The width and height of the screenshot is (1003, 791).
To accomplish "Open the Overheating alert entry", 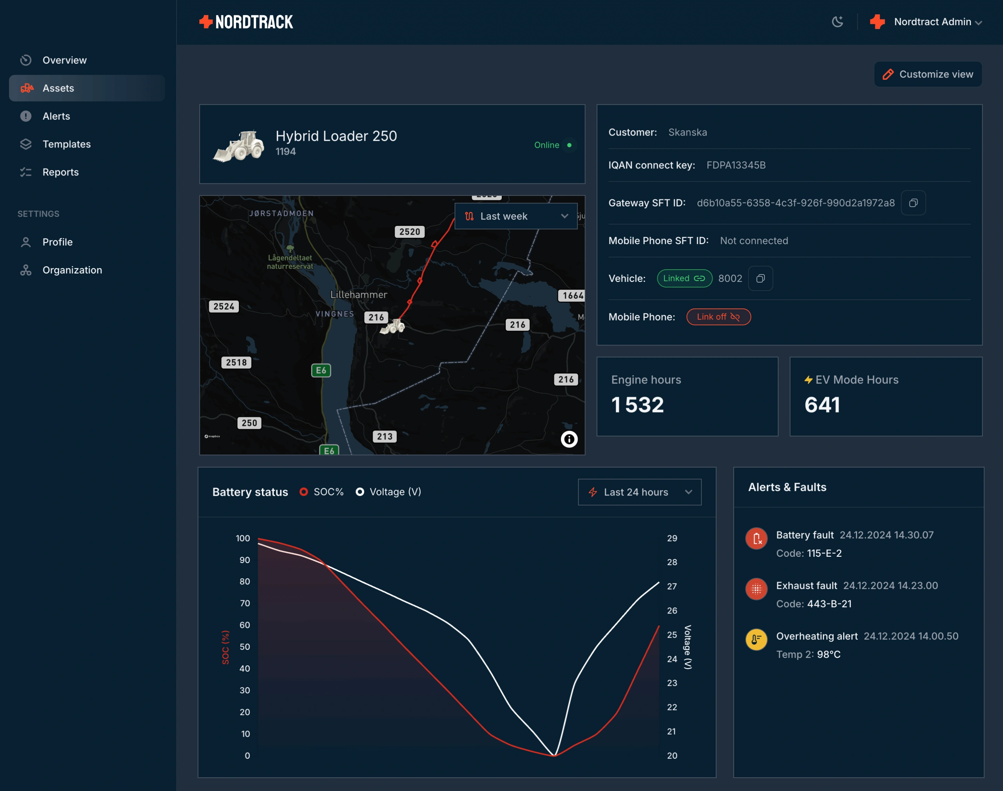I will coord(852,645).
